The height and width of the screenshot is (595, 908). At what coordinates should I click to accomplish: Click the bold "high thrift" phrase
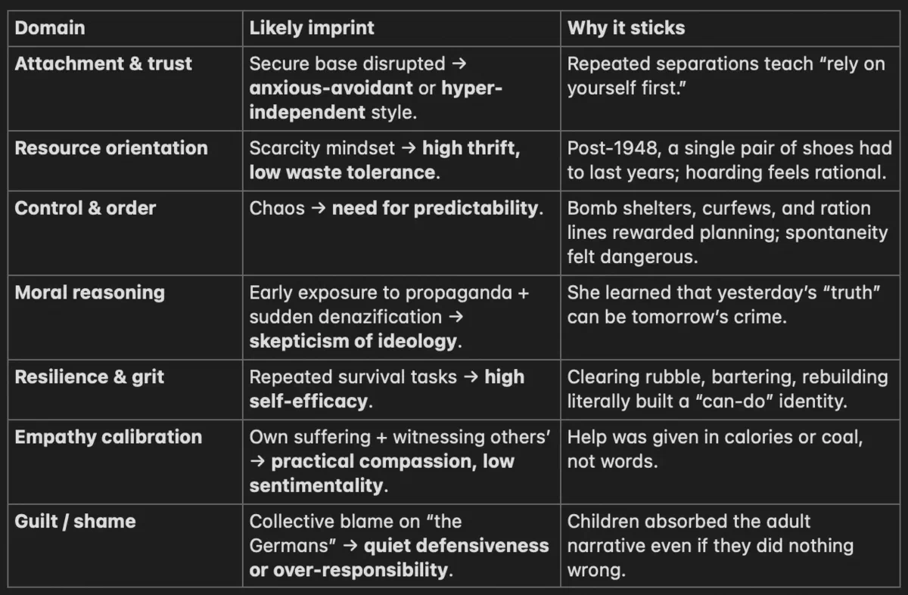point(469,147)
